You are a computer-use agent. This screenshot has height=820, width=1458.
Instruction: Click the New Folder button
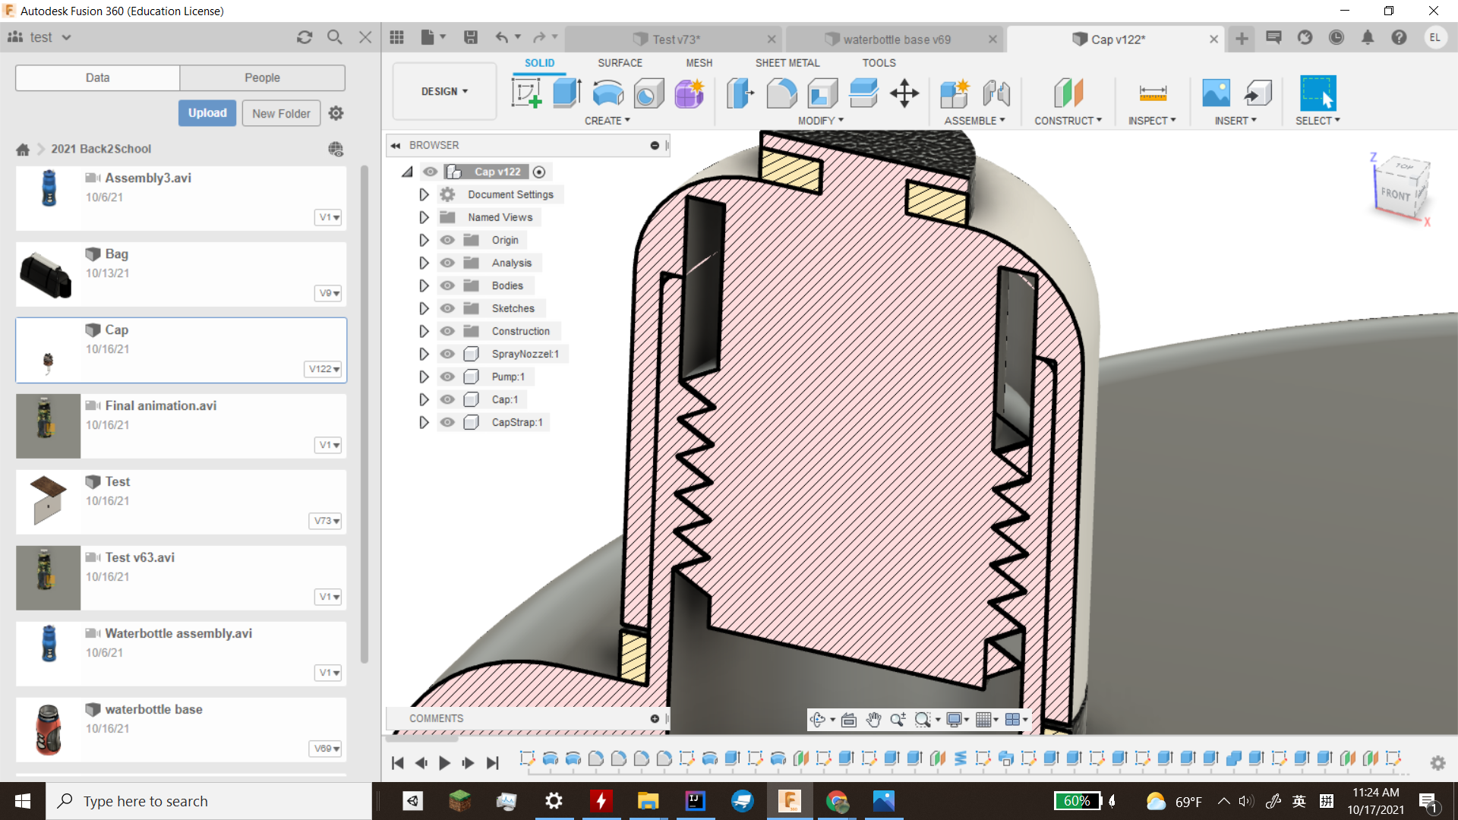[x=280, y=112]
